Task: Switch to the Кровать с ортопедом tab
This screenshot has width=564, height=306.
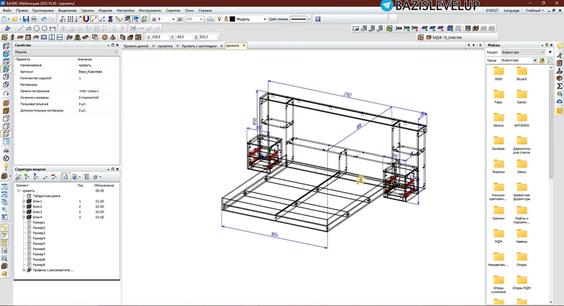Action: (199, 46)
